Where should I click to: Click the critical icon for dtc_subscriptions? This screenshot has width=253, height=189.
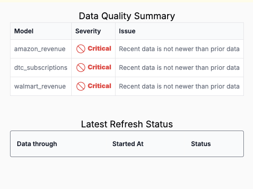(81, 68)
